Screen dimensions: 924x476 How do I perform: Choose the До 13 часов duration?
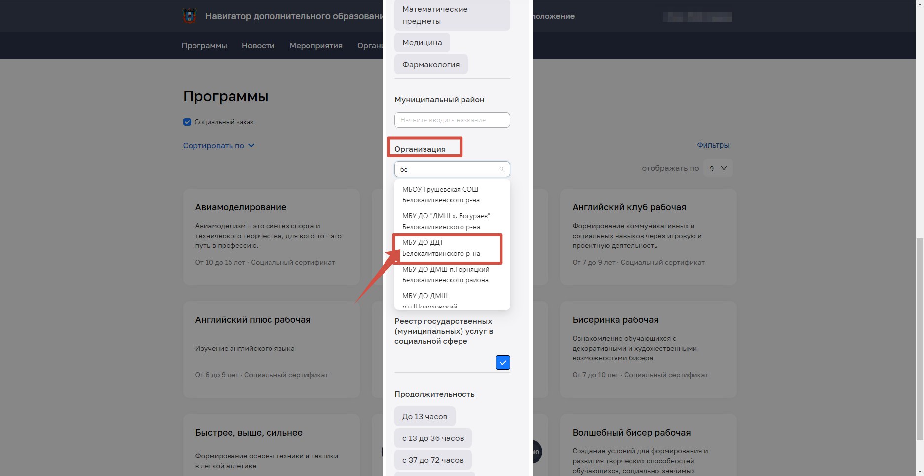[424, 416]
